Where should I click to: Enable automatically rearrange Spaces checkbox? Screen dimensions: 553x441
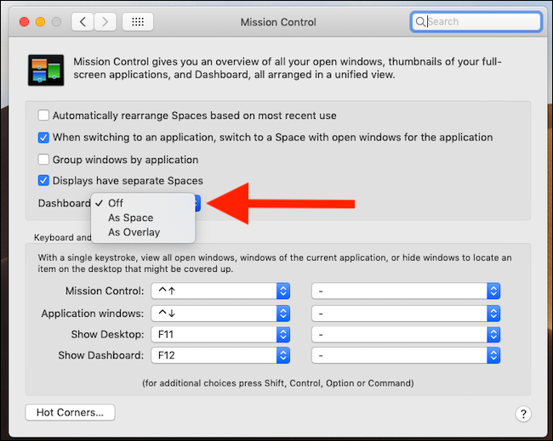click(x=43, y=116)
